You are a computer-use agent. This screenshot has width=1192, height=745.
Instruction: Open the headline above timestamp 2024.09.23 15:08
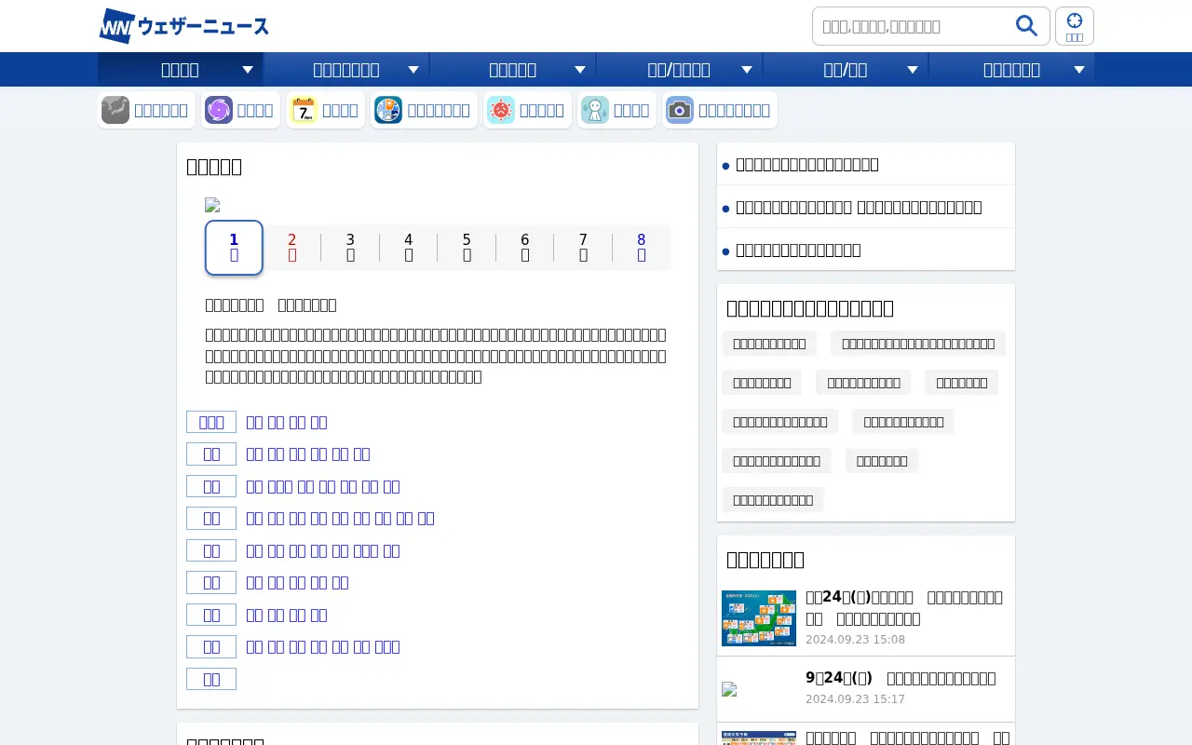904,607
